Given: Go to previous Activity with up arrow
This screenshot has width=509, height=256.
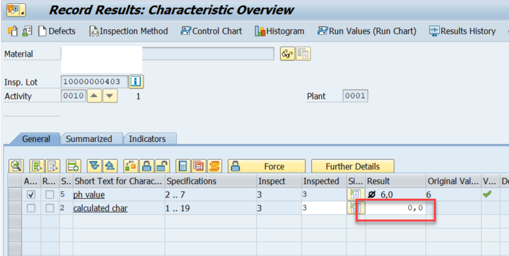Looking at the screenshot, I should coord(94,96).
